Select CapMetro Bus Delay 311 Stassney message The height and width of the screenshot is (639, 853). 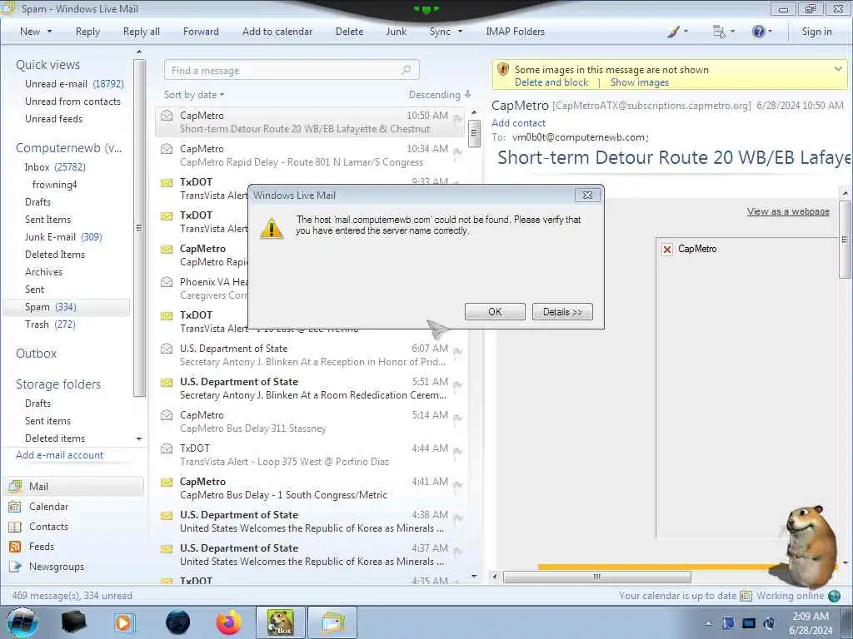point(310,422)
